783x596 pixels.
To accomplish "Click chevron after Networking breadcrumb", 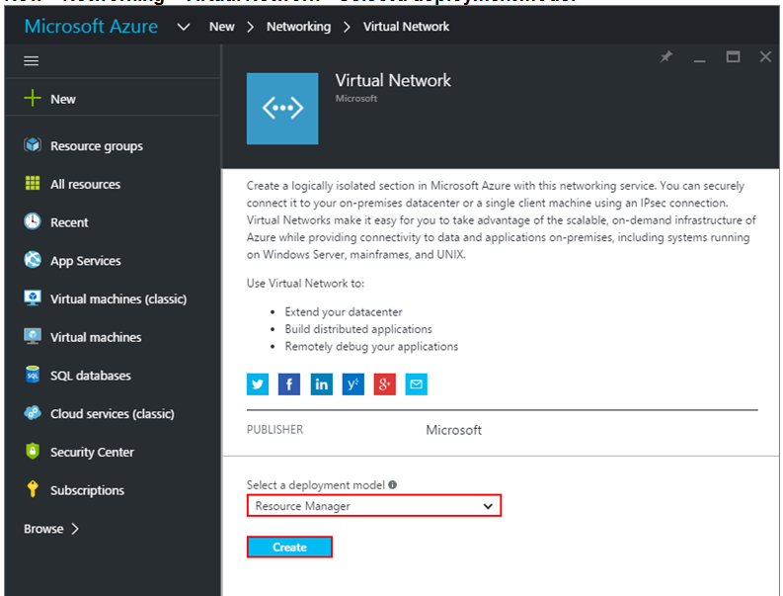I will pyautogui.click(x=347, y=27).
